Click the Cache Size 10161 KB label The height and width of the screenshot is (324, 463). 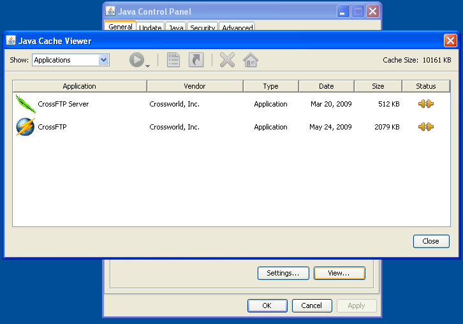(417, 60)
